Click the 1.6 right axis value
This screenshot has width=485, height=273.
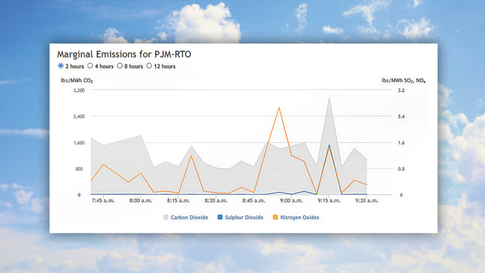[401, 143]
